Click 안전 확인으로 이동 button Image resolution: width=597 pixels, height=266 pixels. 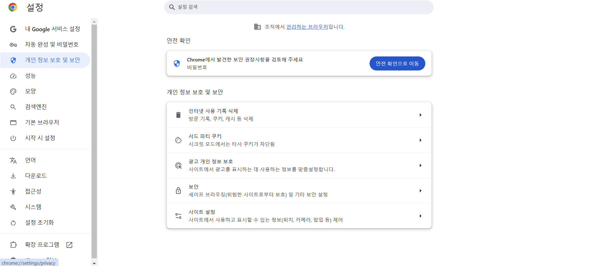[397, 63]
